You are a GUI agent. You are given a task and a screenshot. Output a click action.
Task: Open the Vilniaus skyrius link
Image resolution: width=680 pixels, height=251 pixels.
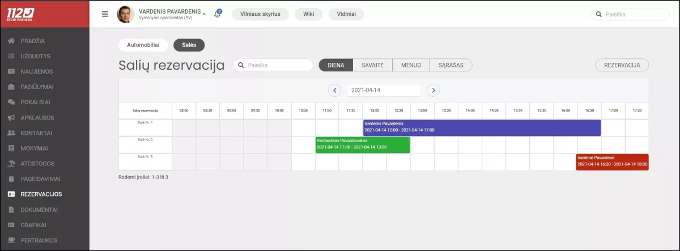260,14
